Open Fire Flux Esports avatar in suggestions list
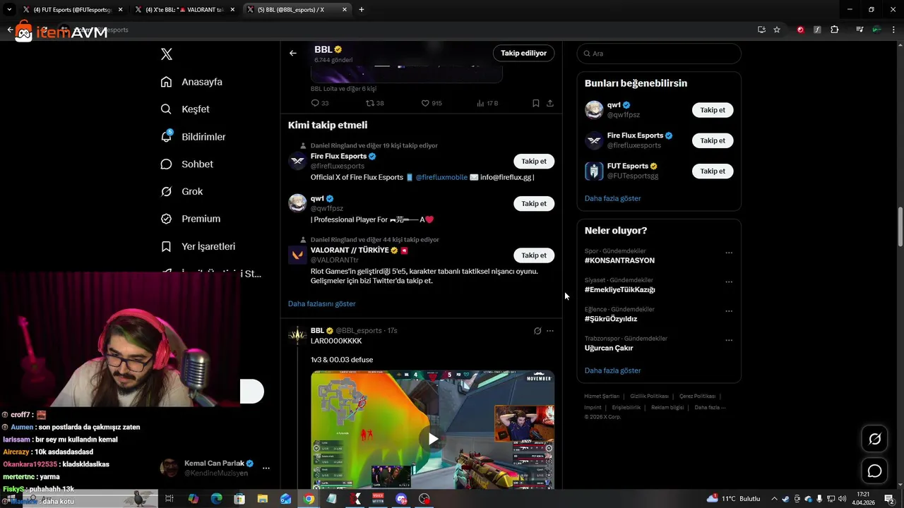904x508 pixels. click(x=297, y=161)
